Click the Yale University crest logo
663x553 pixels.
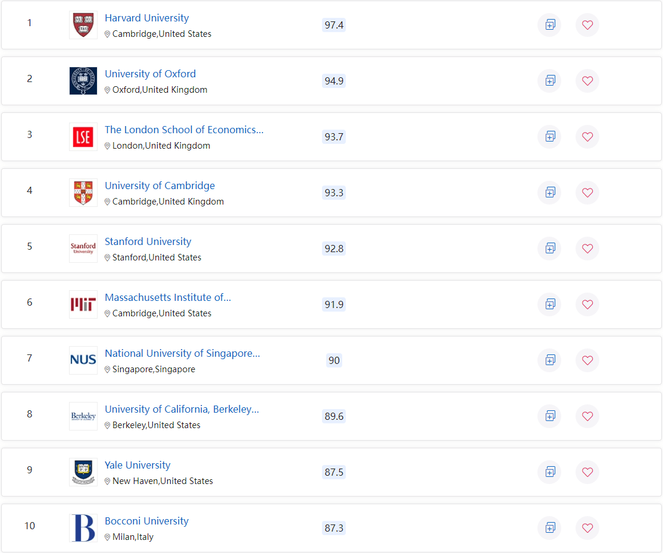click(83, 472)
